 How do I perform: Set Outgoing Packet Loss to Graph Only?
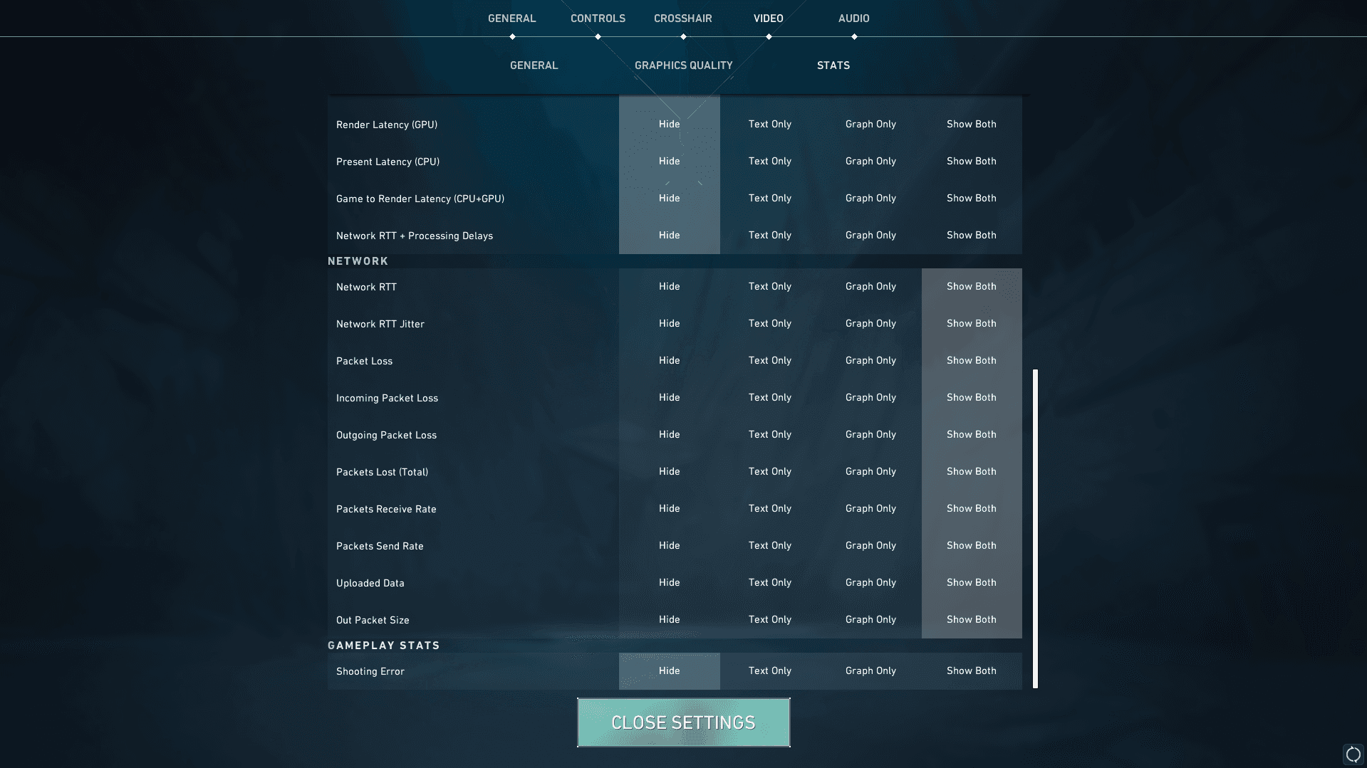tap(870, 435)
